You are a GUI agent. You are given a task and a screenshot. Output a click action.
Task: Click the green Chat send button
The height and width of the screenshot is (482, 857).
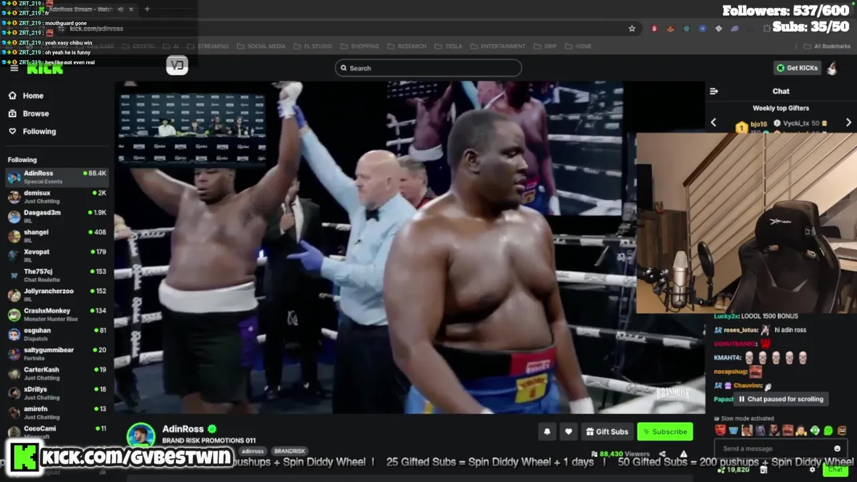(x=835, y=470)
